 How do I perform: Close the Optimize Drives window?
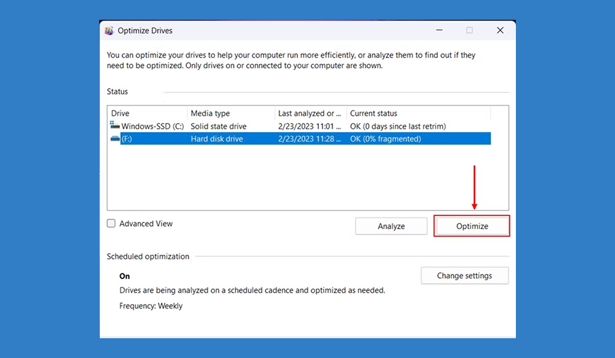pyautogui.click(x=500, y=30)
